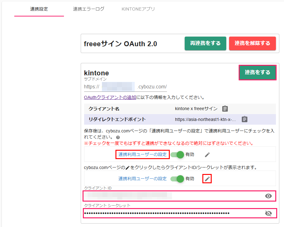Toggle second 有効 switch below cybozu.com note
The height and width of the screenshot is (227, 284).
pyautogui.click(x=177, y=179)
